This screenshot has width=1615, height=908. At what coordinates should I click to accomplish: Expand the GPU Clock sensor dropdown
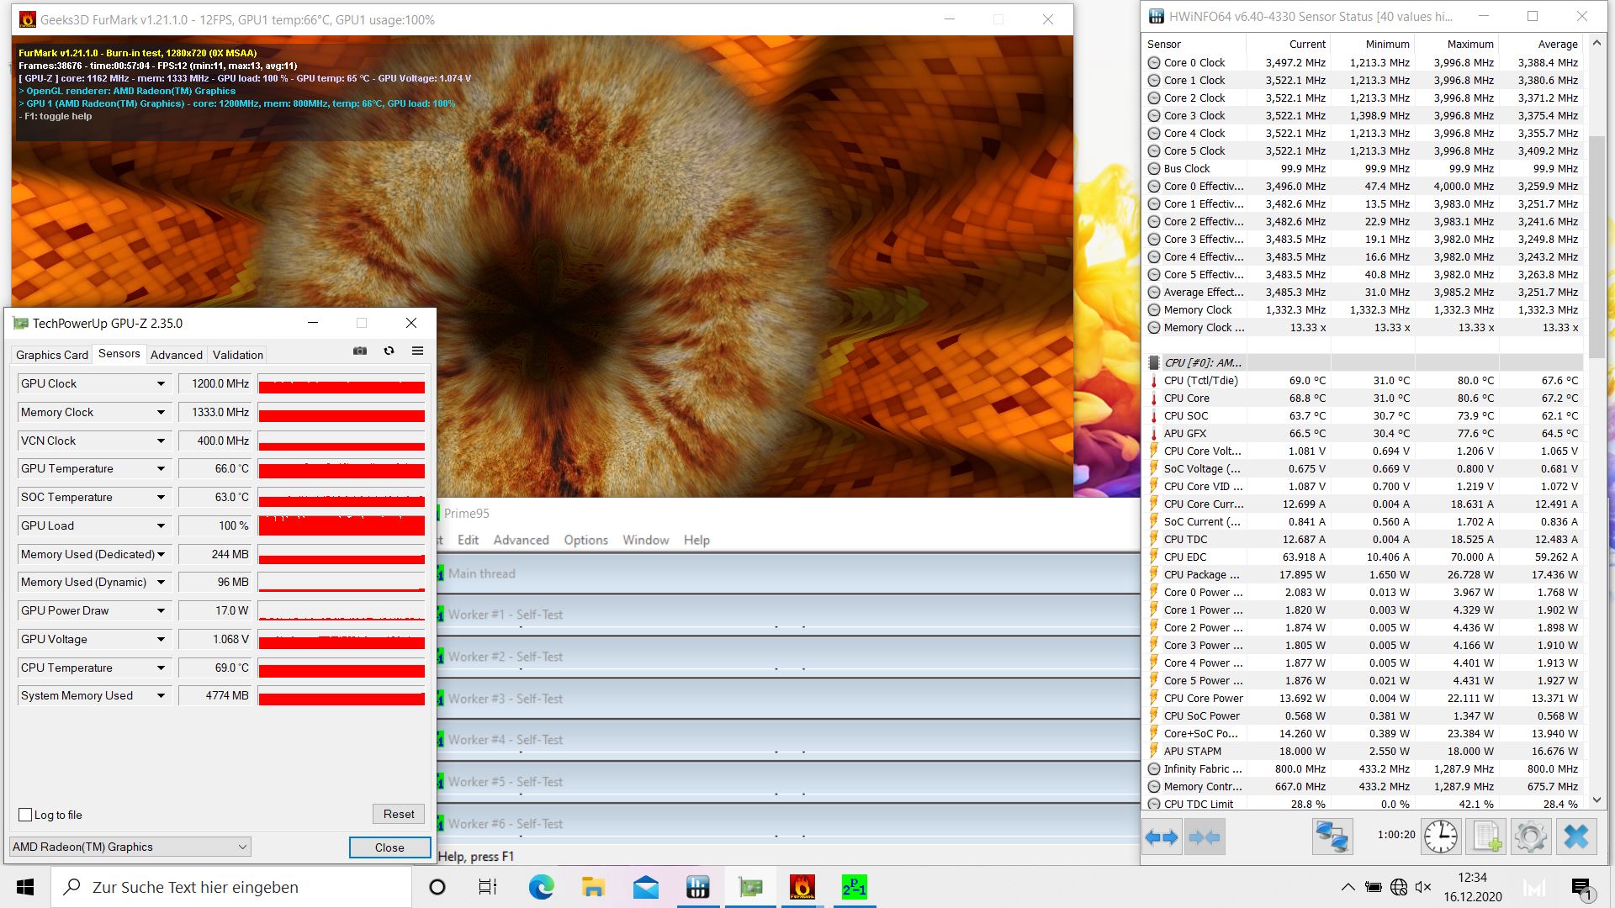[161, 384]
